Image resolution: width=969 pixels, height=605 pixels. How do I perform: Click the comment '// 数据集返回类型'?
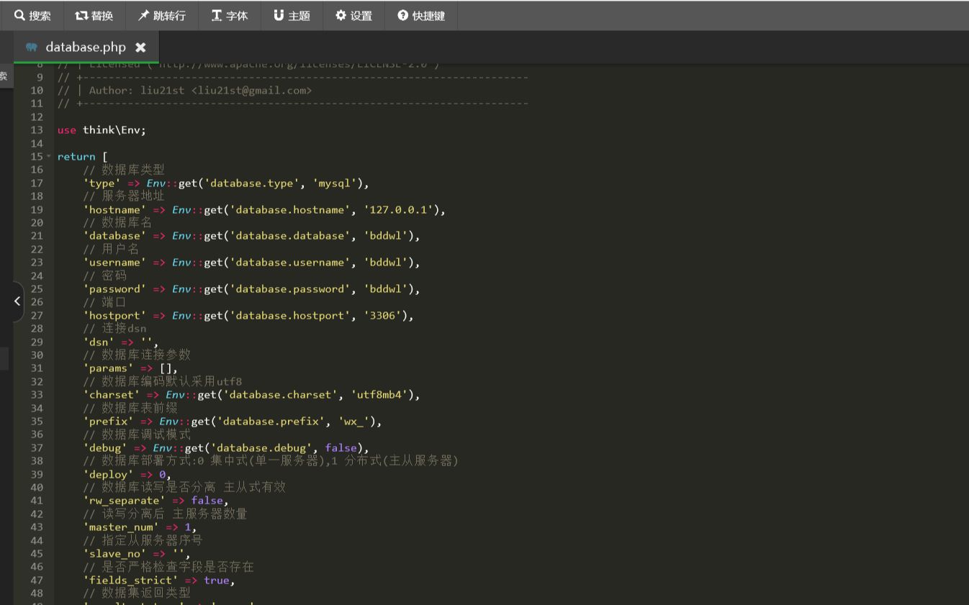(137, 593)
